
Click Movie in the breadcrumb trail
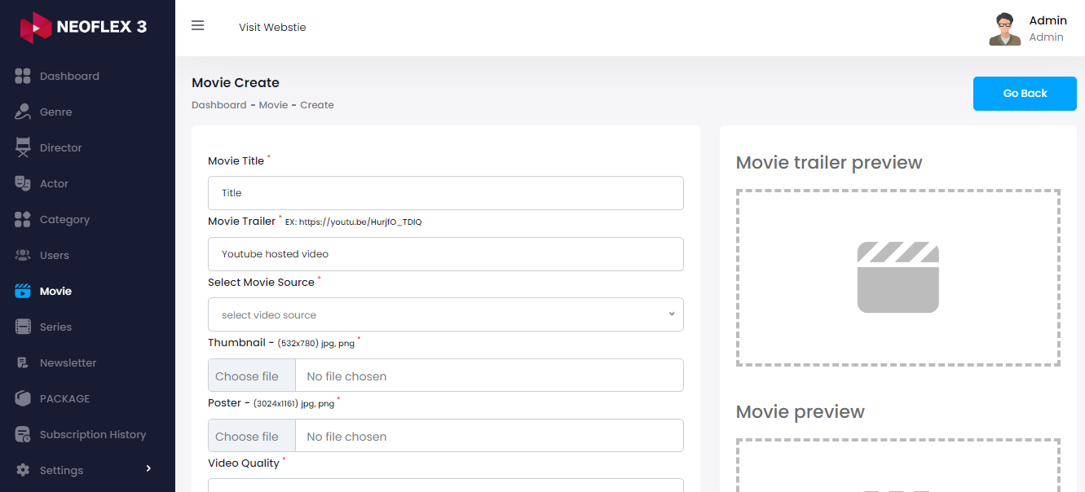274,104
